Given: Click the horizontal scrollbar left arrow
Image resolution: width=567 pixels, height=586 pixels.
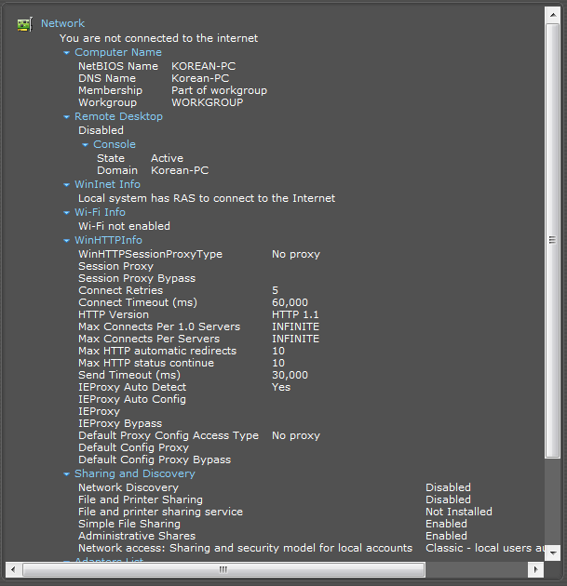Looking at the screenshot, I should (x=13, y=569).
